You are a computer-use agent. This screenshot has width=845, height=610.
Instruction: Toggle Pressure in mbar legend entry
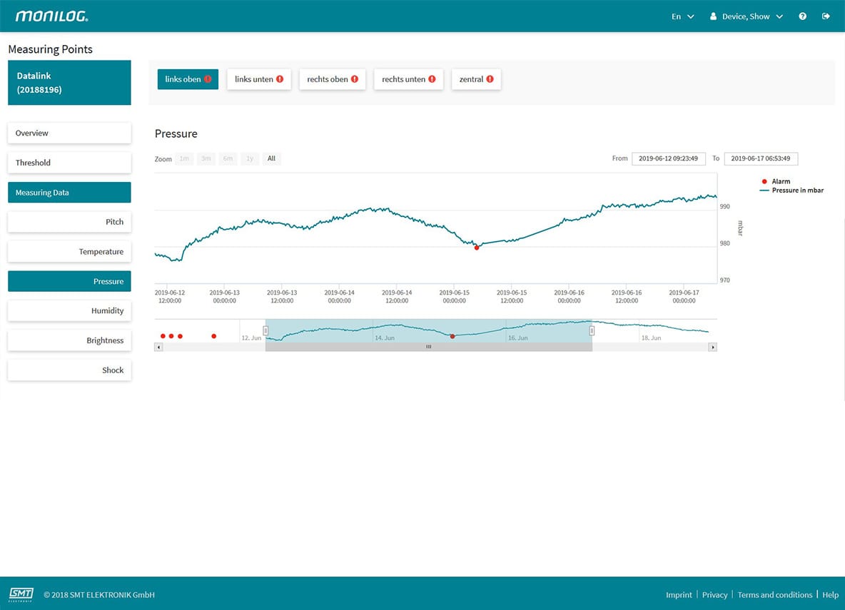[x=797, y=190]
